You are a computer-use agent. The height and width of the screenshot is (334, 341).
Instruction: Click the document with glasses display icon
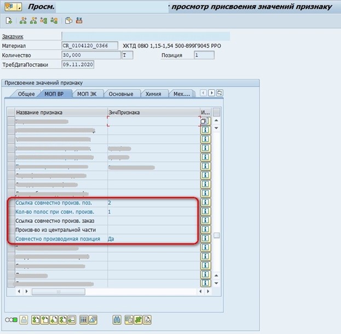coord(147,320)
